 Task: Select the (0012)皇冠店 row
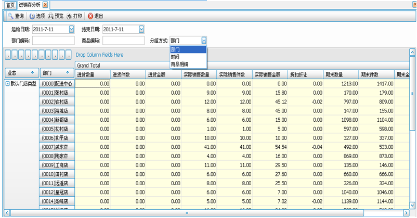57,193
